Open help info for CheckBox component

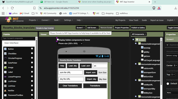(32, 53)
